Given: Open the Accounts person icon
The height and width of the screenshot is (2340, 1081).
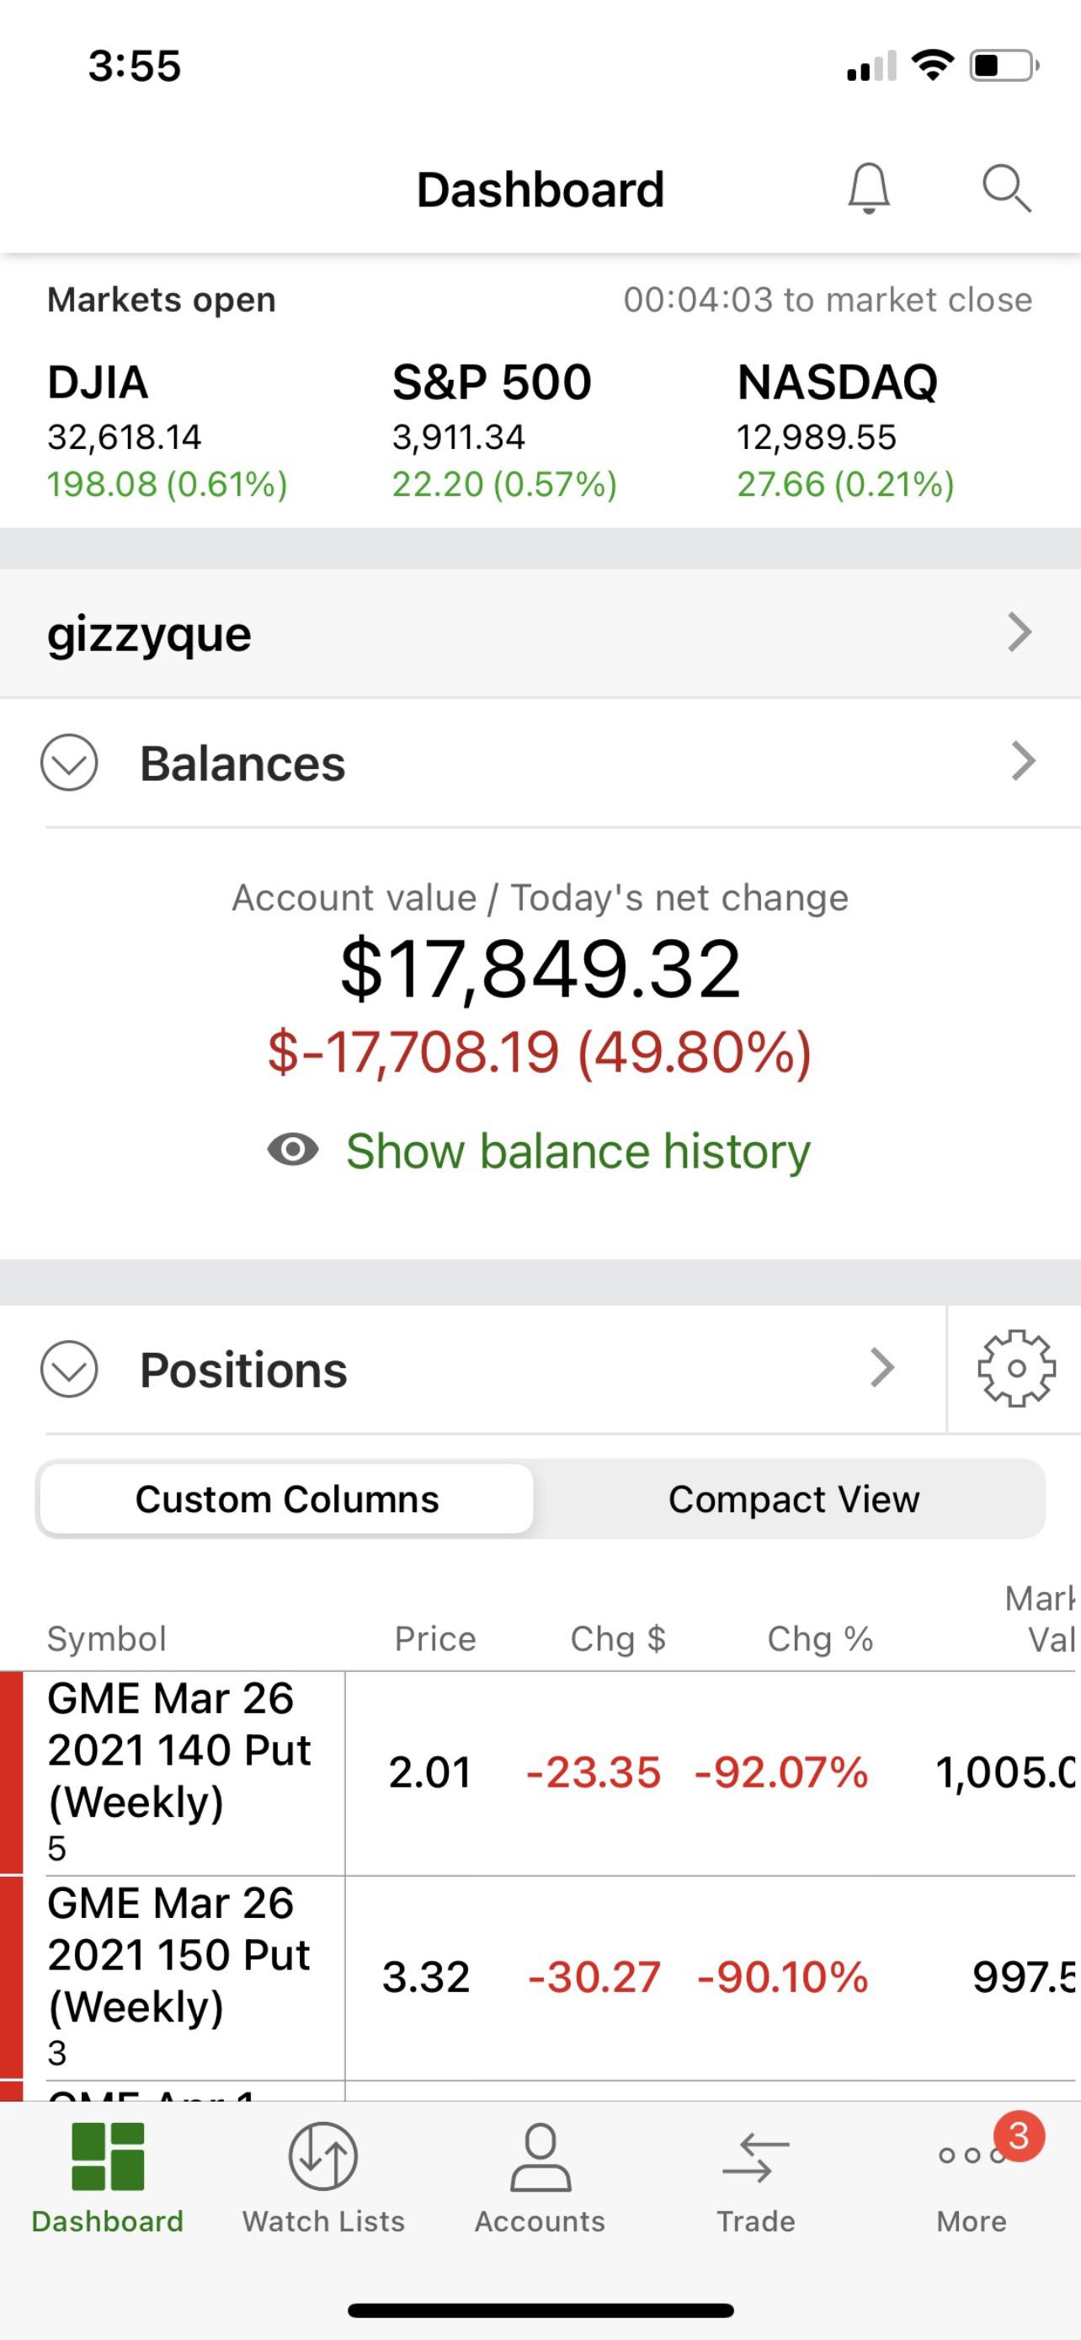Looking at the screenshot, I should (x=540, y=2156).
